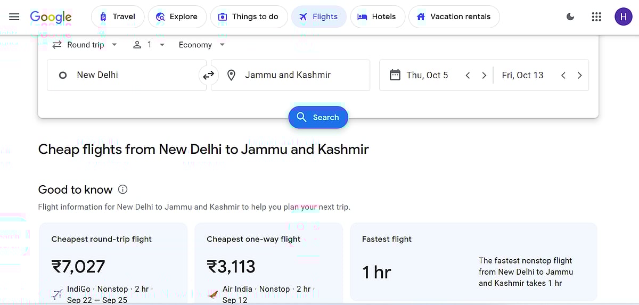
Task: Switch to the Travel tab
Action: click(x=117, y=17)
